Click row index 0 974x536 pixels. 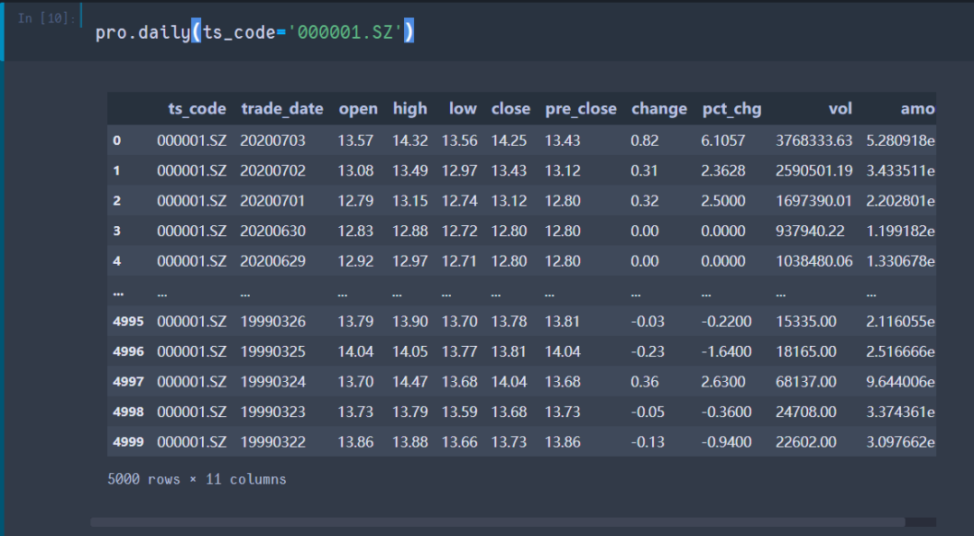coord(116,141)
